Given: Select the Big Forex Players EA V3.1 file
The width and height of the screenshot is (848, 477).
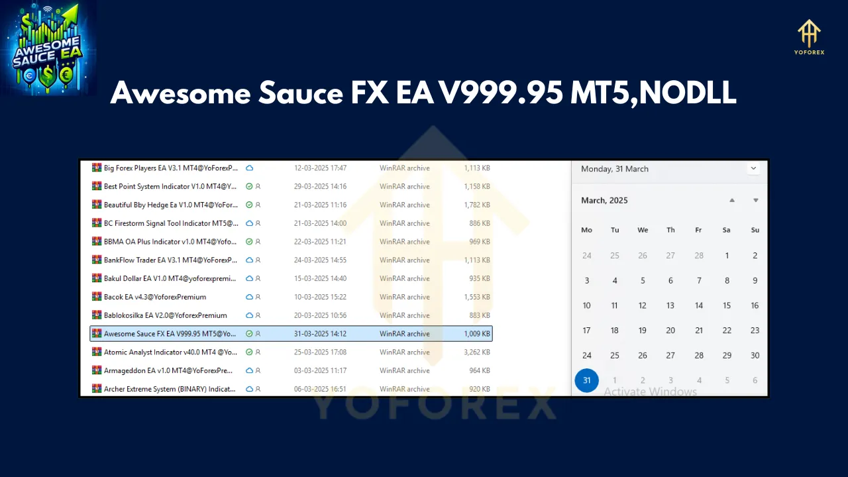Looking at the screenshot, I should 170,168.
